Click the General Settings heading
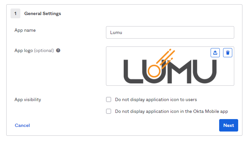The width and height of the screenshot is (249, 141). [43, 13]
